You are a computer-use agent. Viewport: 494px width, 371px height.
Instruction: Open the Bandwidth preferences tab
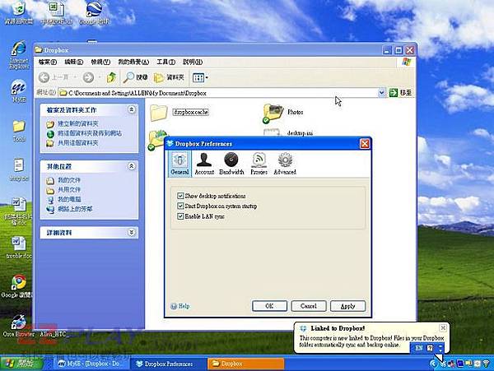point(231,164)
